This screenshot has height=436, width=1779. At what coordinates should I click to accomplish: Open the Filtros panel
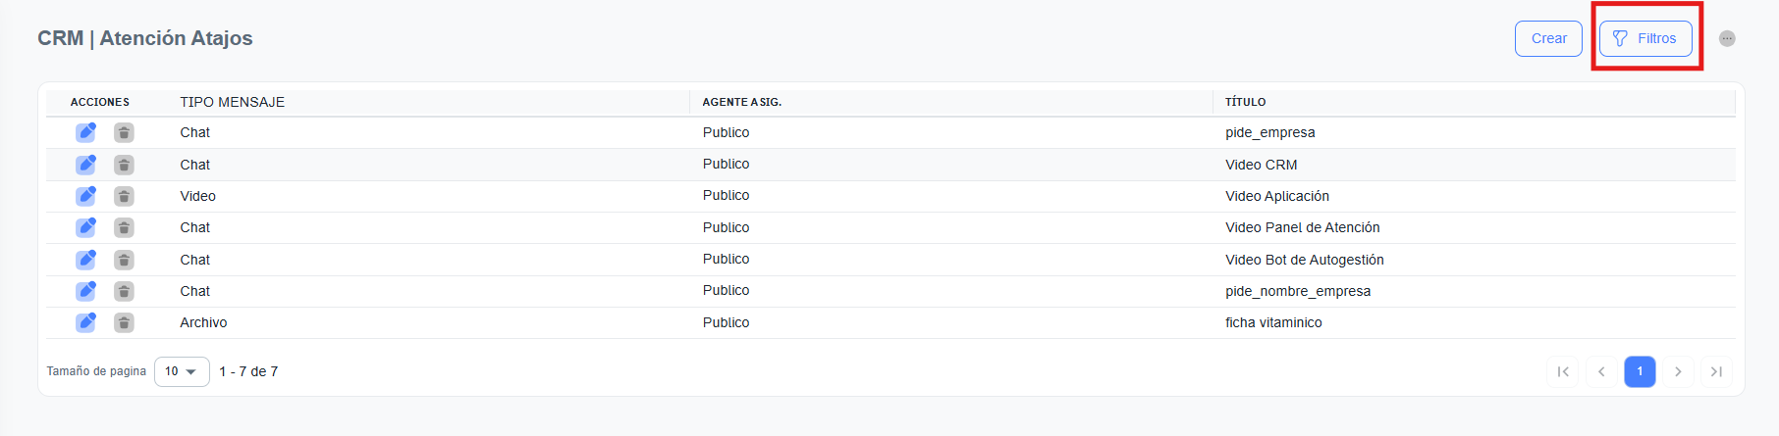[x=1645, y=38]
